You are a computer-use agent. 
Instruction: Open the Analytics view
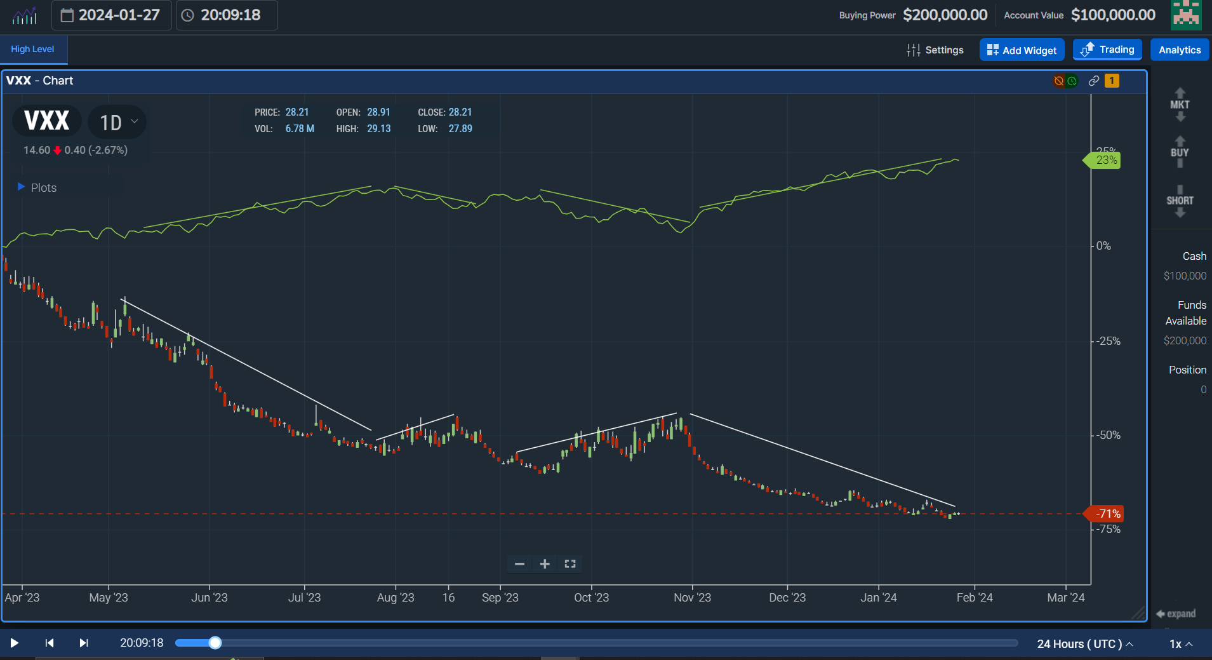[1178, 50]
